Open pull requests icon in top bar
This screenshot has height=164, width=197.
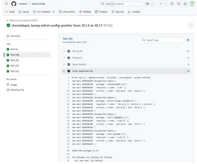click(x=179, y=4)
